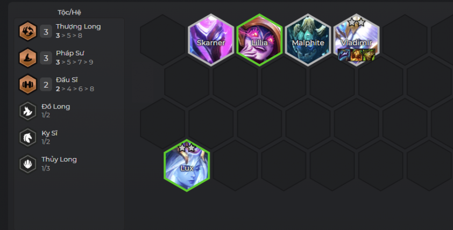Click the Pháp Sư trait name
The image size is (453, 230).
click(70, 53)
